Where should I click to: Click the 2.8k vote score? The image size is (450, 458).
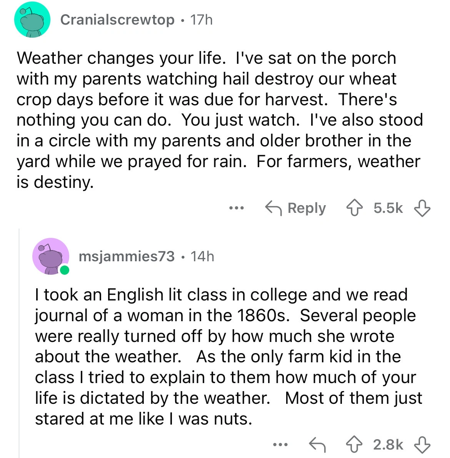point(388,445)
